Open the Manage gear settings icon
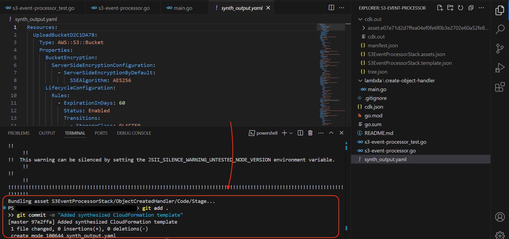 [500, 235]
